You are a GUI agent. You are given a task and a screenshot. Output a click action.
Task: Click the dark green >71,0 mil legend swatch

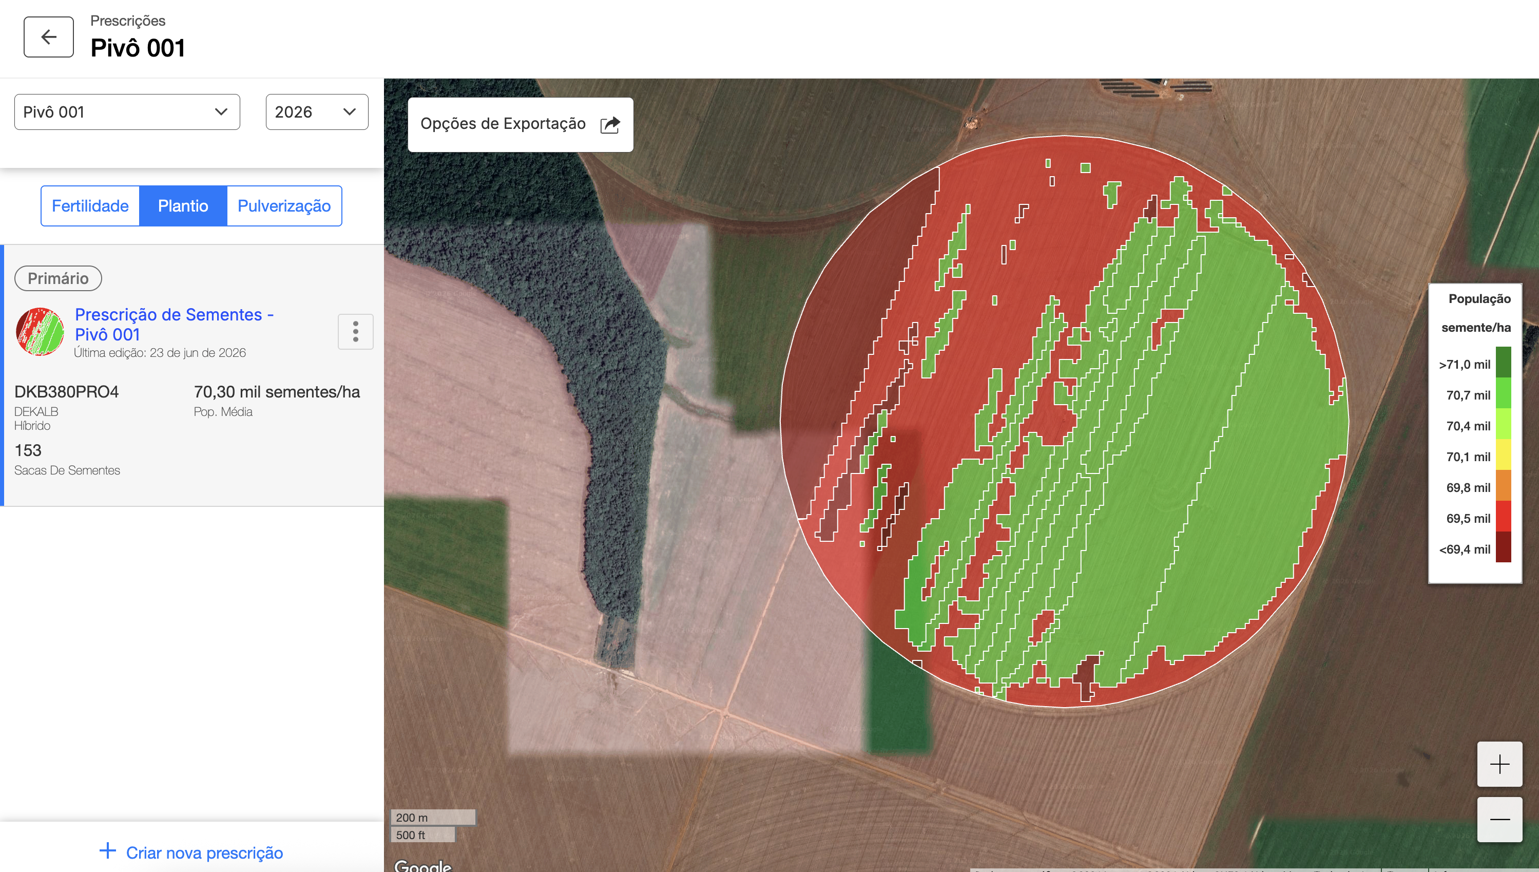[1503, 362]
